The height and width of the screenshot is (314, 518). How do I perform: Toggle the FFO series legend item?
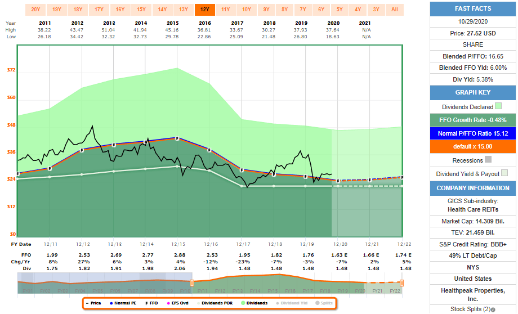tap(151, 303)
